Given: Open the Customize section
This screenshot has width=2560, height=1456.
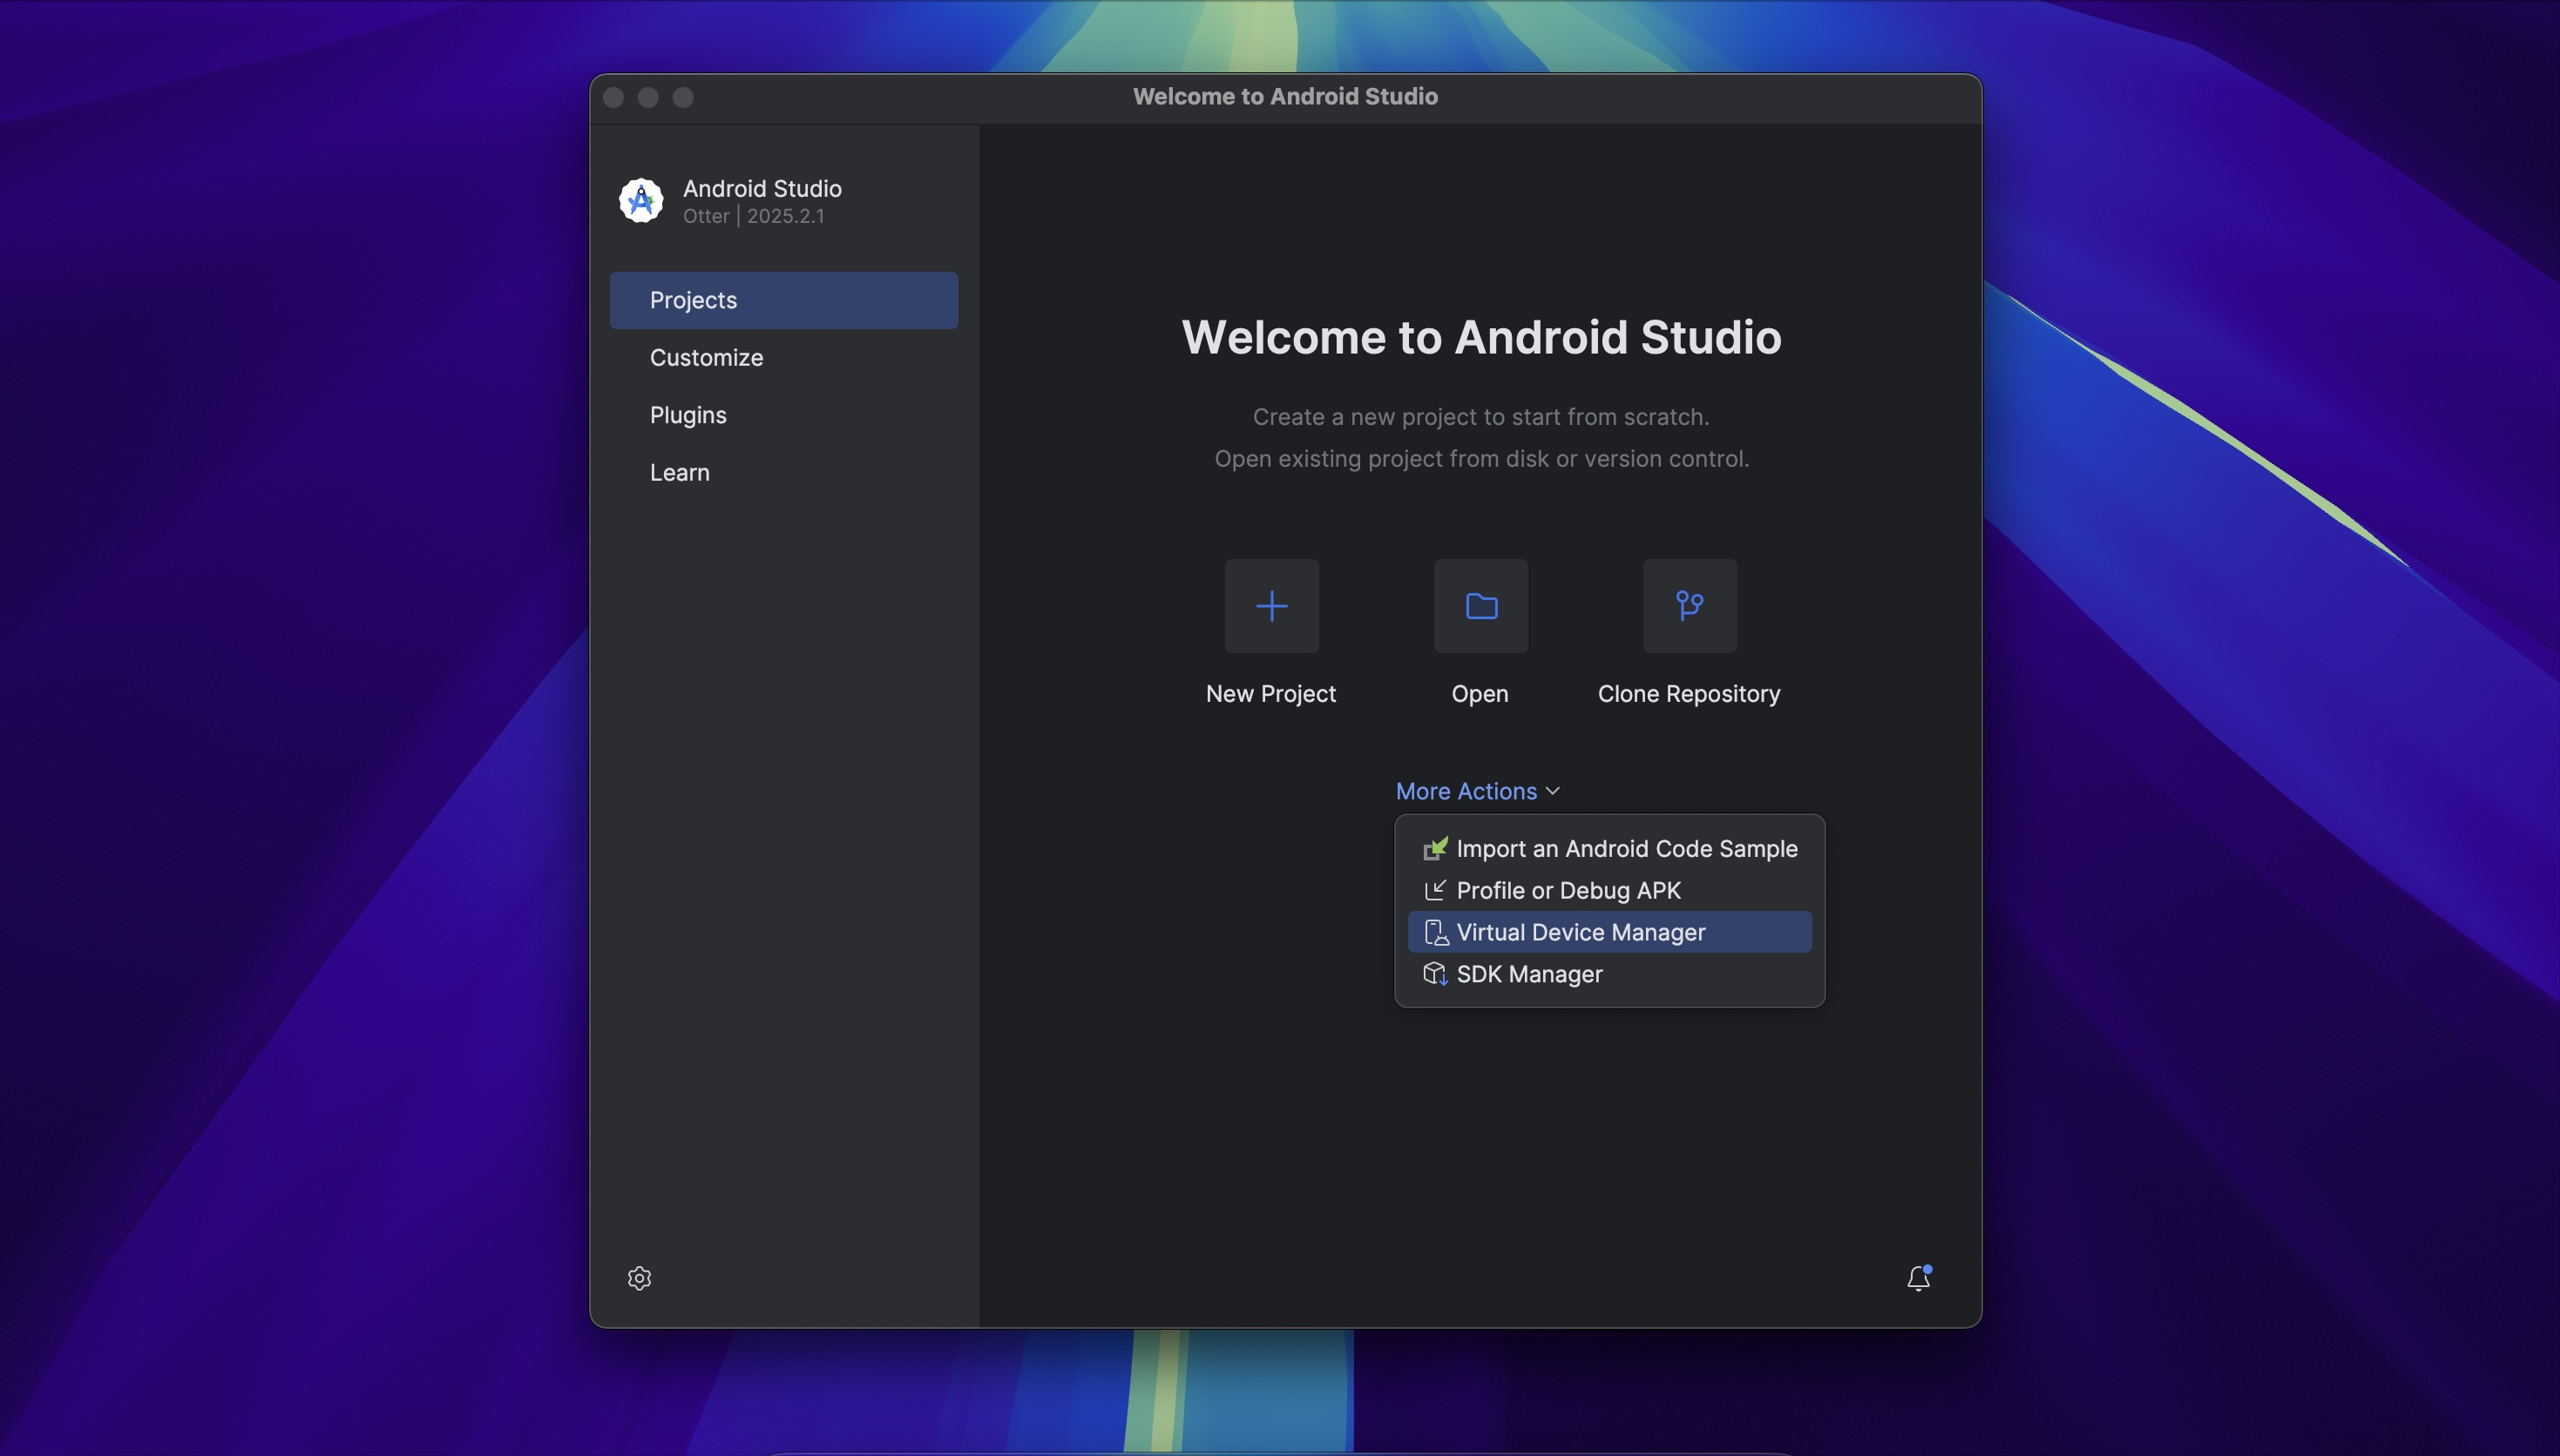Looking at the screenshot, I should click(783, 358).
